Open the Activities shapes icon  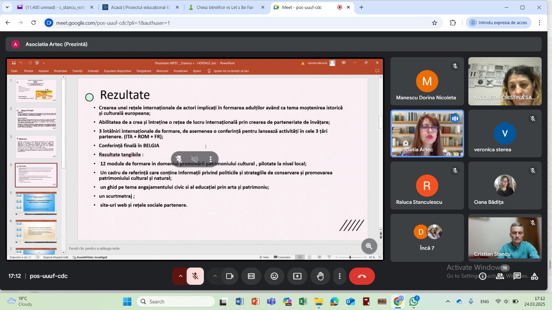click(x=534, y=276)
